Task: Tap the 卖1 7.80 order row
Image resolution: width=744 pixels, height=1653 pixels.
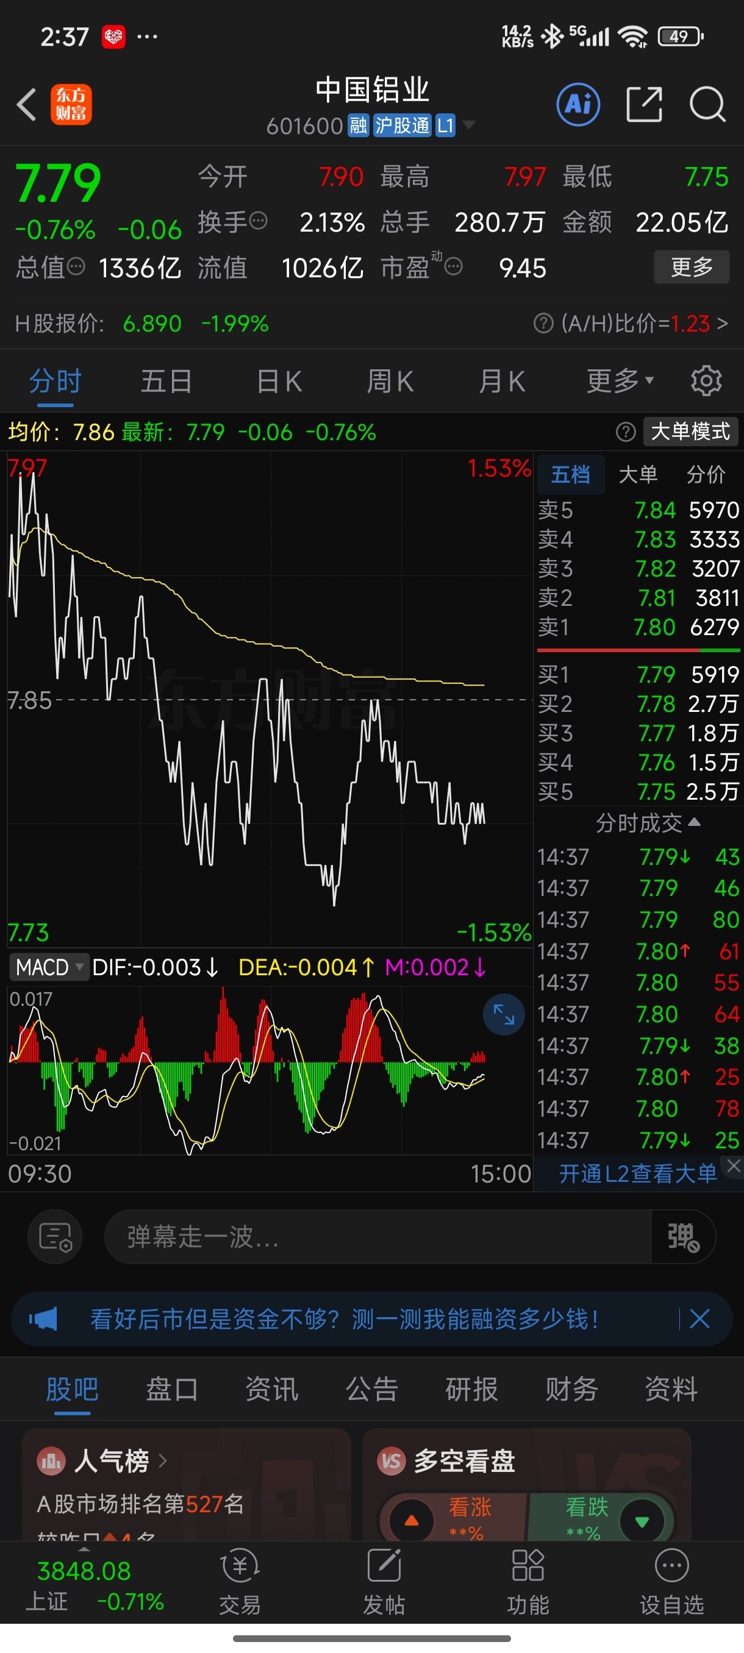Action: click(638, 627)
